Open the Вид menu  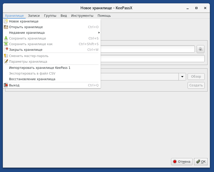pyautogui.click(x=64, y=16)
